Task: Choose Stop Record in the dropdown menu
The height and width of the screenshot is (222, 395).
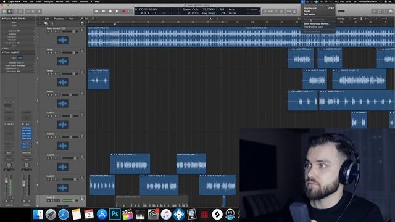Action: [318, 8]
